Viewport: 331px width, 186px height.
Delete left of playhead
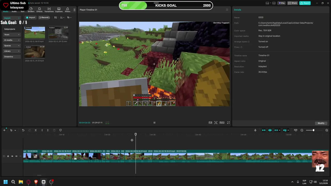pyautogui.click(x=42, y=130)
